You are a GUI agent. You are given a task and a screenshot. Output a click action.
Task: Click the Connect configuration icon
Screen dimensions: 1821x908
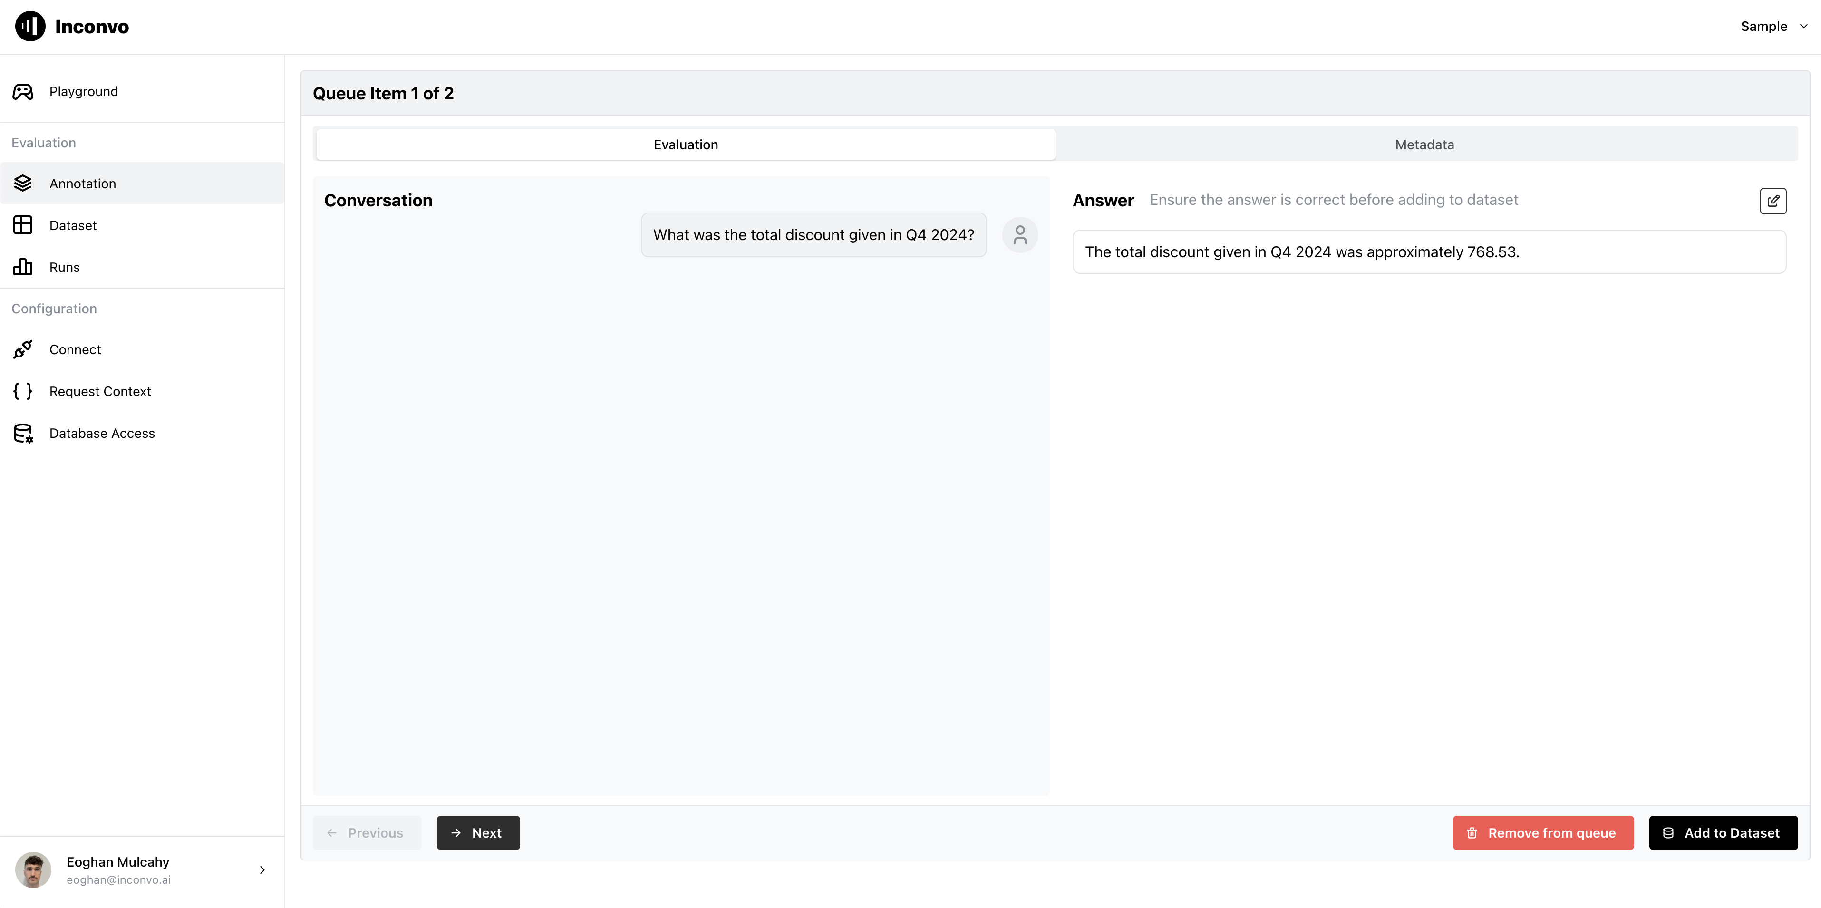(x=23, y=348)
